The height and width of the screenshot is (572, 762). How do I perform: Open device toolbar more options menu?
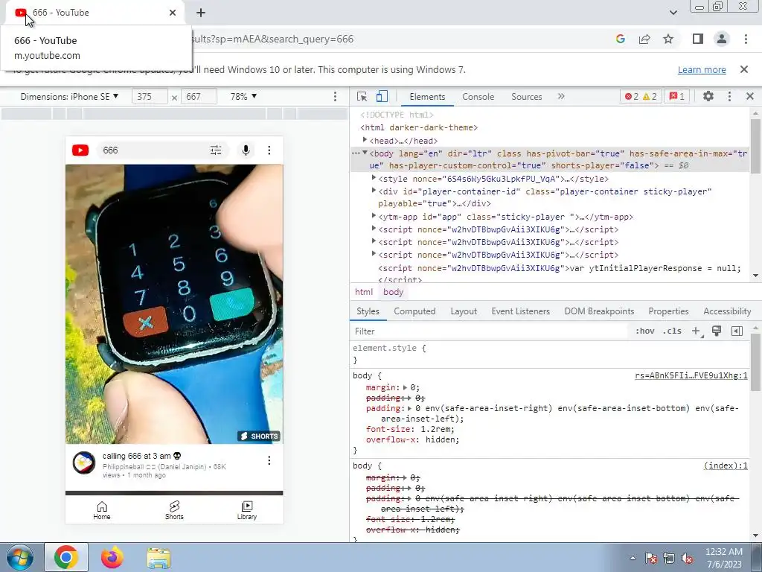[335, 96]
